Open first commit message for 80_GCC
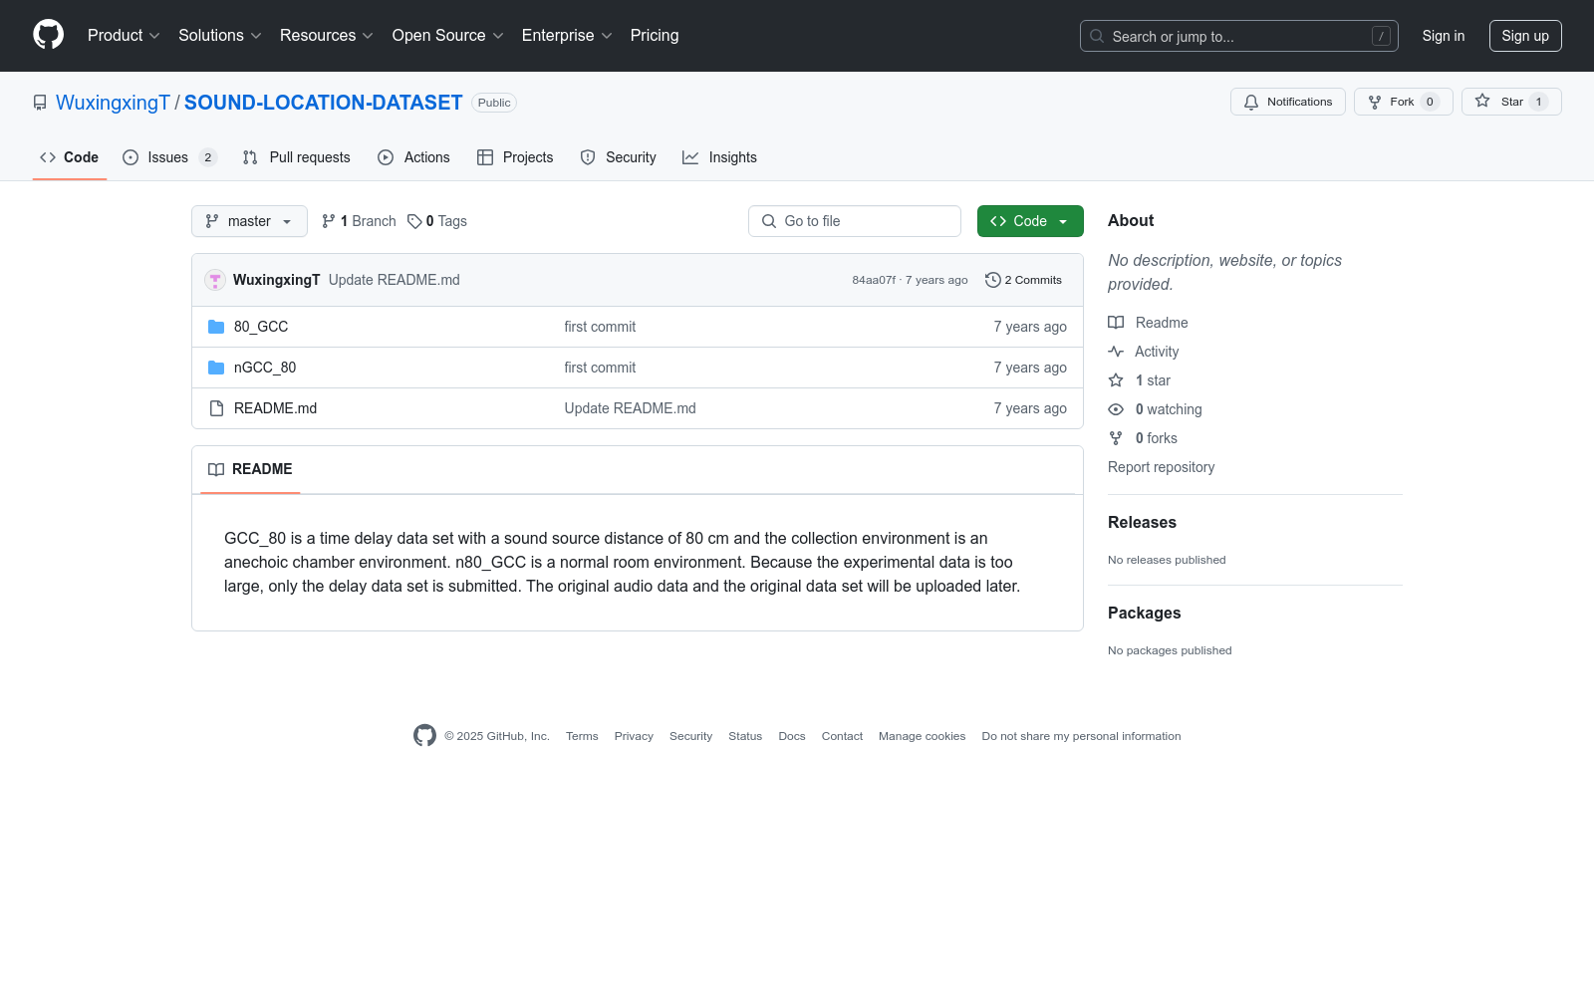1594x996 pixels. pyautogui.click(x=600, y=327)
